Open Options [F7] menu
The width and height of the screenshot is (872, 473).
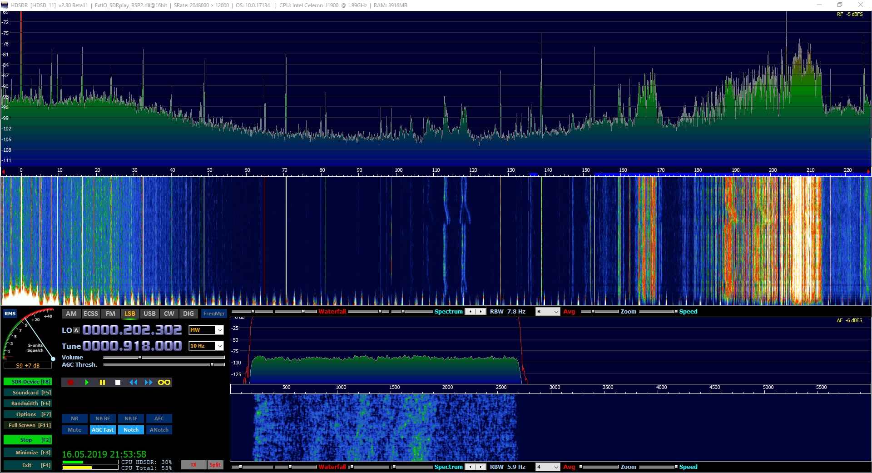point(27,414)
